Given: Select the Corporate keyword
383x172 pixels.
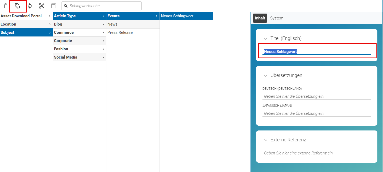Looking at the screenshot, I should coord(79,41).
